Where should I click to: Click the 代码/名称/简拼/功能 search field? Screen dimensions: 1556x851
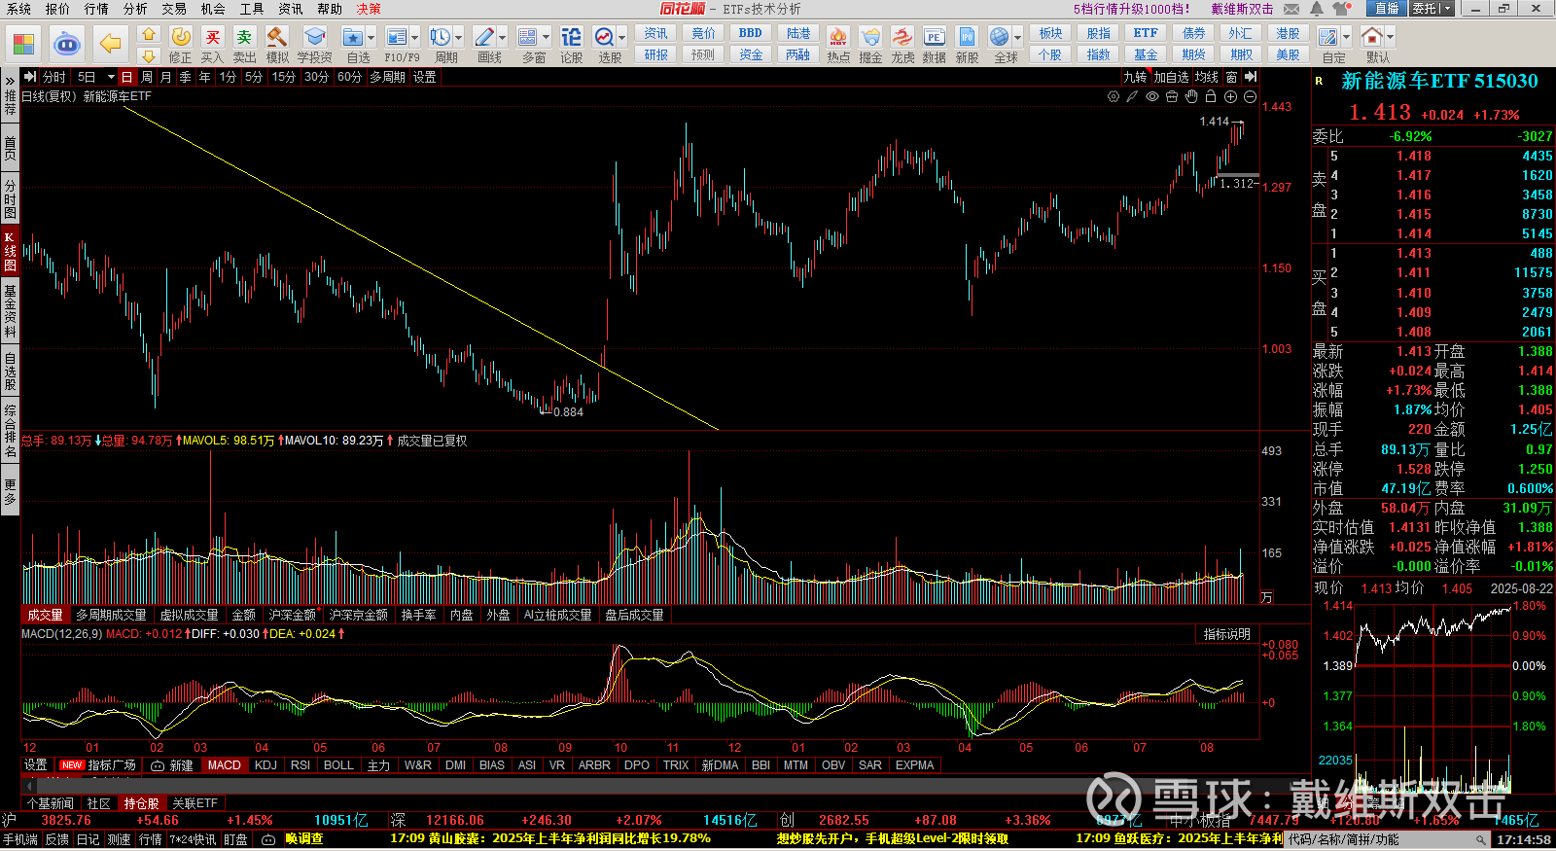point(1388,839)
